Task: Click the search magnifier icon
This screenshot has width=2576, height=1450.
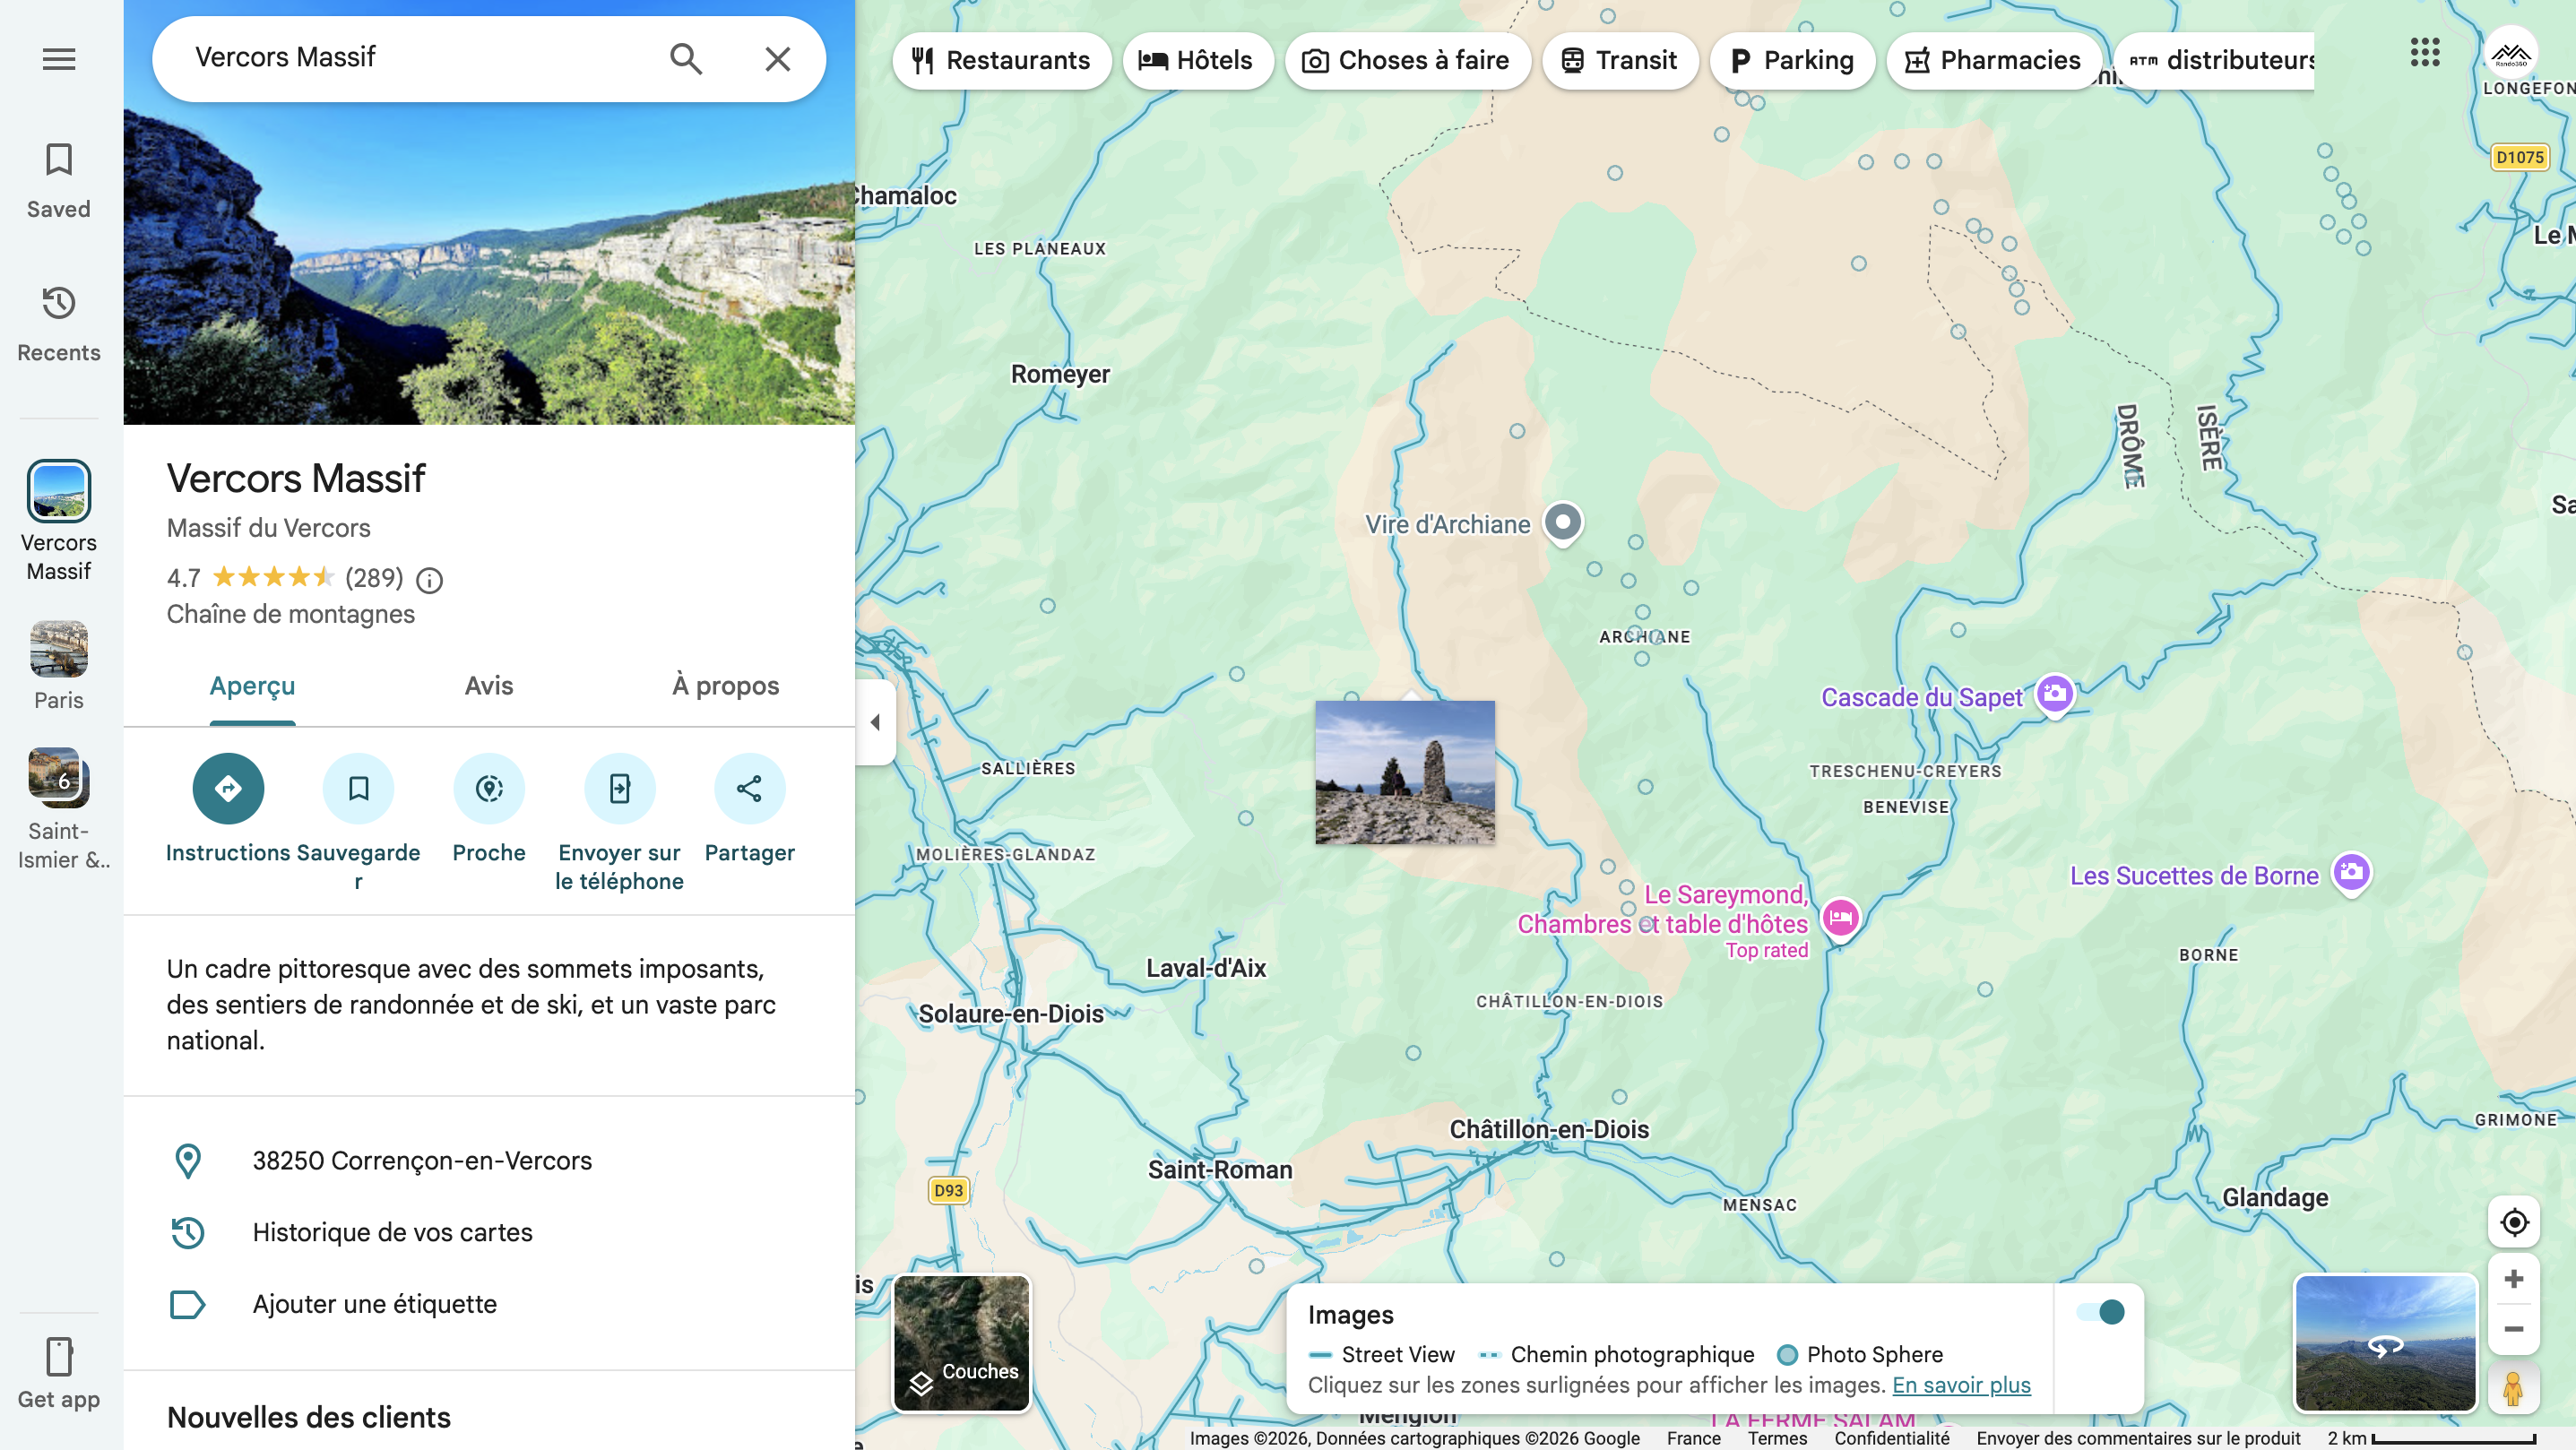Action: (x=686, y=59)
